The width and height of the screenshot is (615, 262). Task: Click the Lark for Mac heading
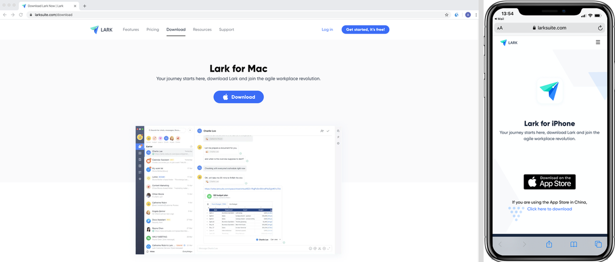[238, 69]
